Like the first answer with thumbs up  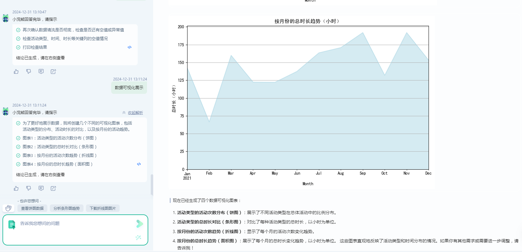tap(16, 71)
